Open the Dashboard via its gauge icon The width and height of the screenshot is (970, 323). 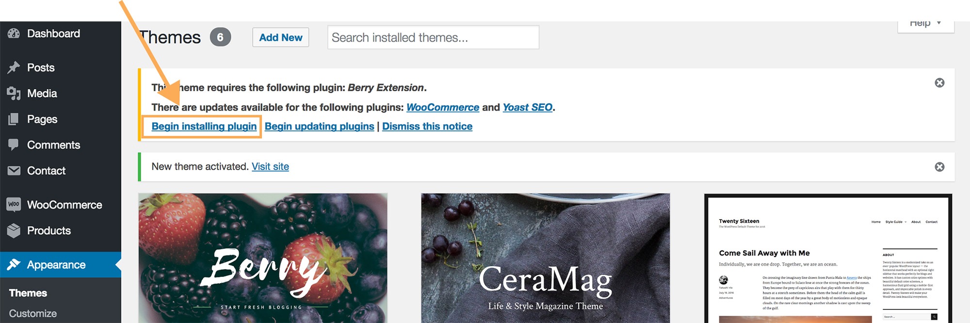[13, 33]
